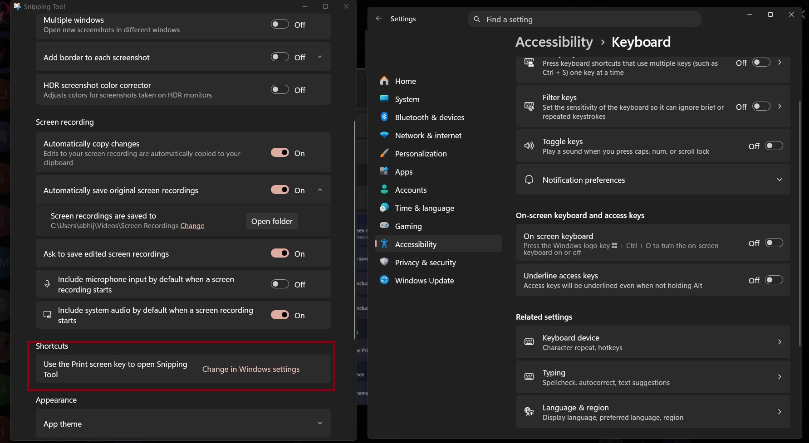
Task: Open the App theme dropdown
Action: 319,423
